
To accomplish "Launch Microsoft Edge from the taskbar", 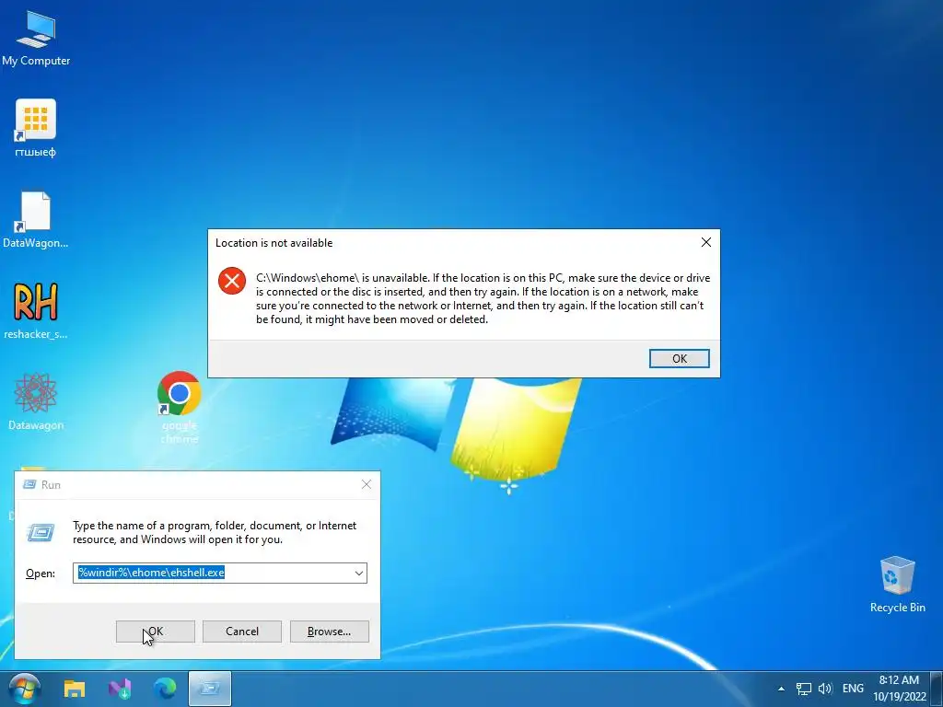I will point(165,689).
